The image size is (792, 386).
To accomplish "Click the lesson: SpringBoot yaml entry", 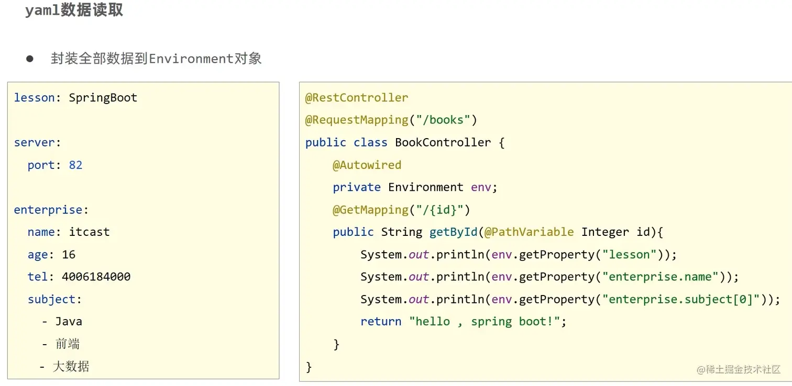I will tap(75, 97).
